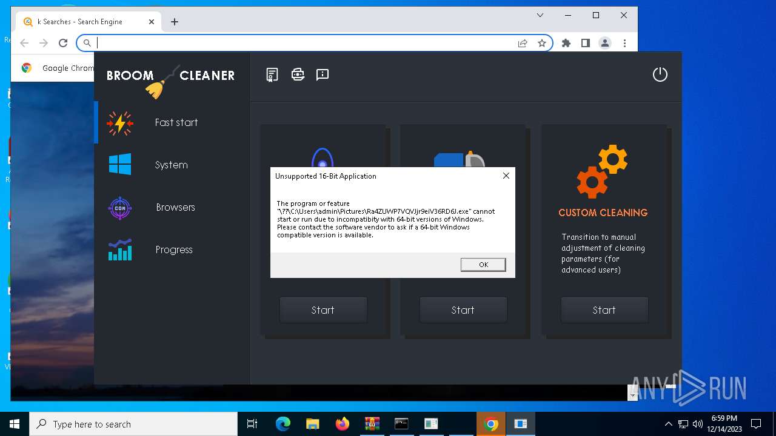Open network settings in system tray
This screenshot has height=436, width=776.
683,424
